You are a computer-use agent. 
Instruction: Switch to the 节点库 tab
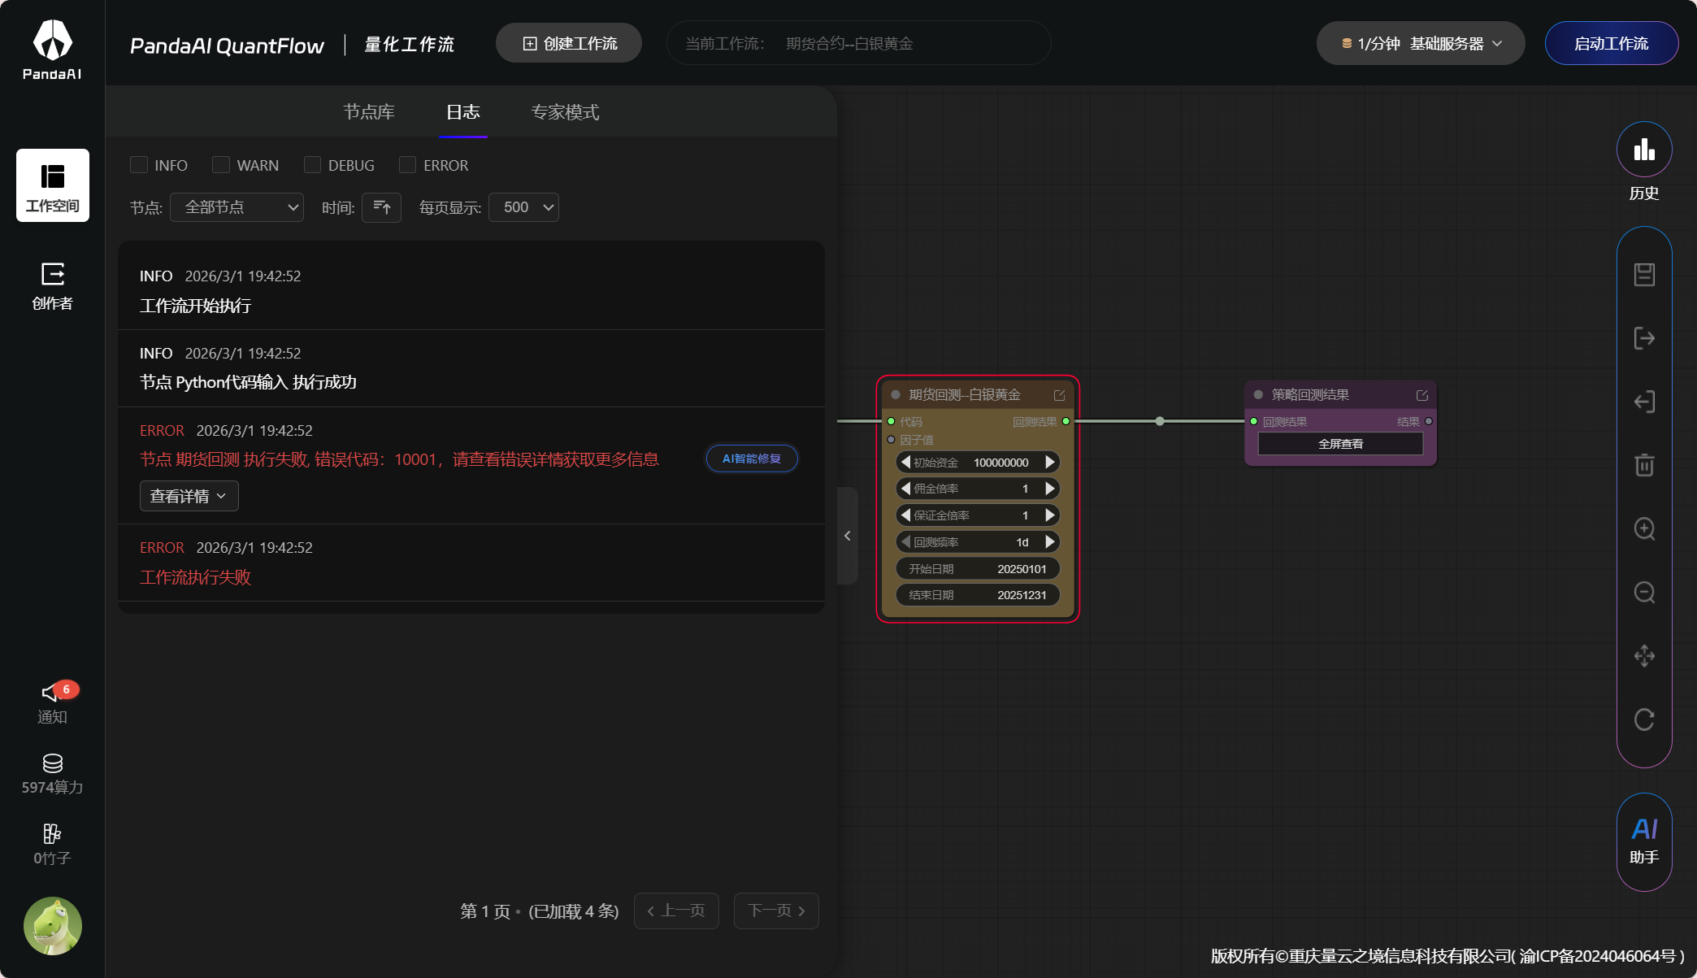click(369, 112)
